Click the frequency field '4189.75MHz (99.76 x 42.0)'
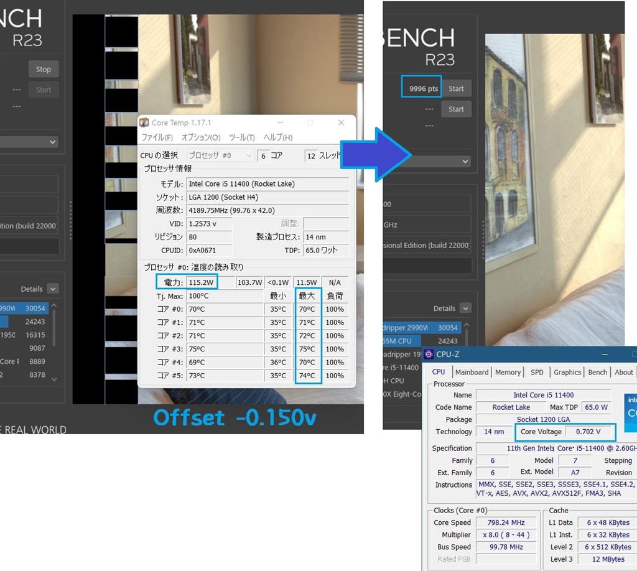This screenshot has height=571, width=637. click(x=267, y=210)
